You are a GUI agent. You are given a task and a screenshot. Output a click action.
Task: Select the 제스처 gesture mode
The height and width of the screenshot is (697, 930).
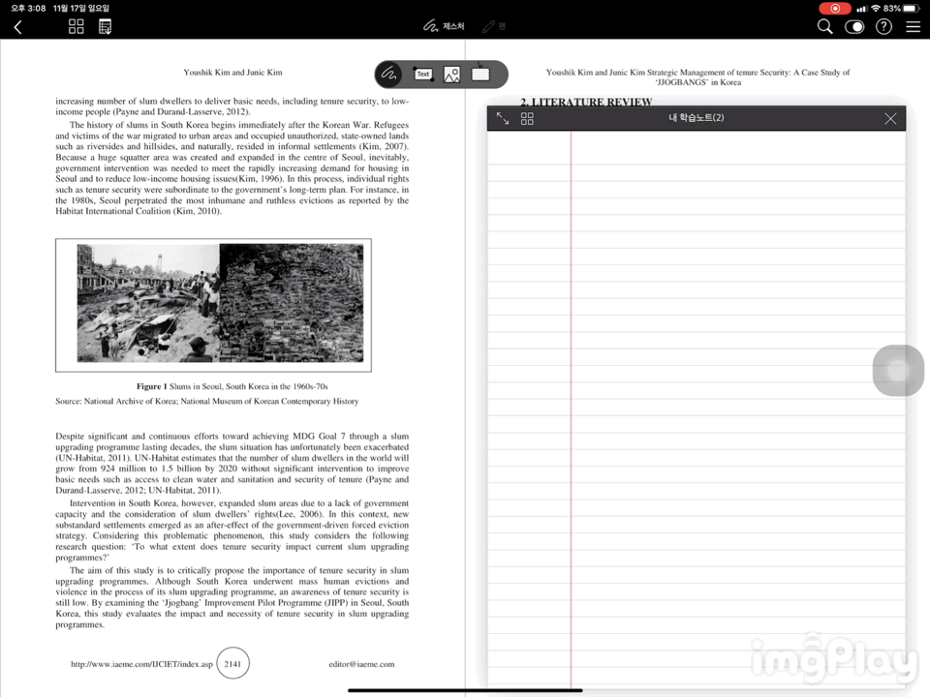tap(444, 26)
